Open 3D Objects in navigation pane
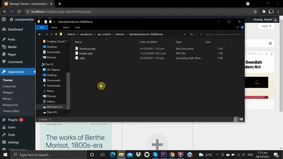 (51, 70)
